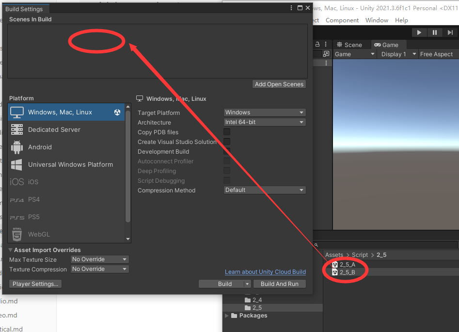459x332 pixels.
Task: Expand Packages folder in Project tree
Action: [226, 316]
